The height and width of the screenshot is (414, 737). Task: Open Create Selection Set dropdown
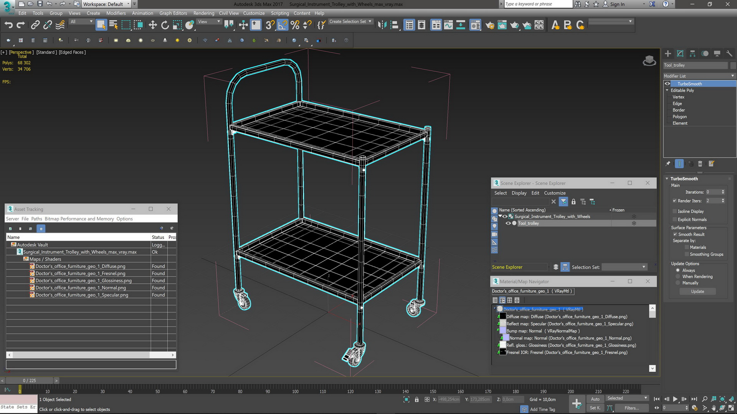tap(350, 22)
